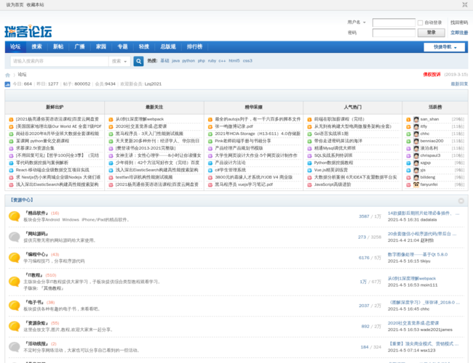Image resolution: width=473 pixels, height=363 pixels.
Task: Go to the 排行榜 navigation tab
Action: point(194,46)
